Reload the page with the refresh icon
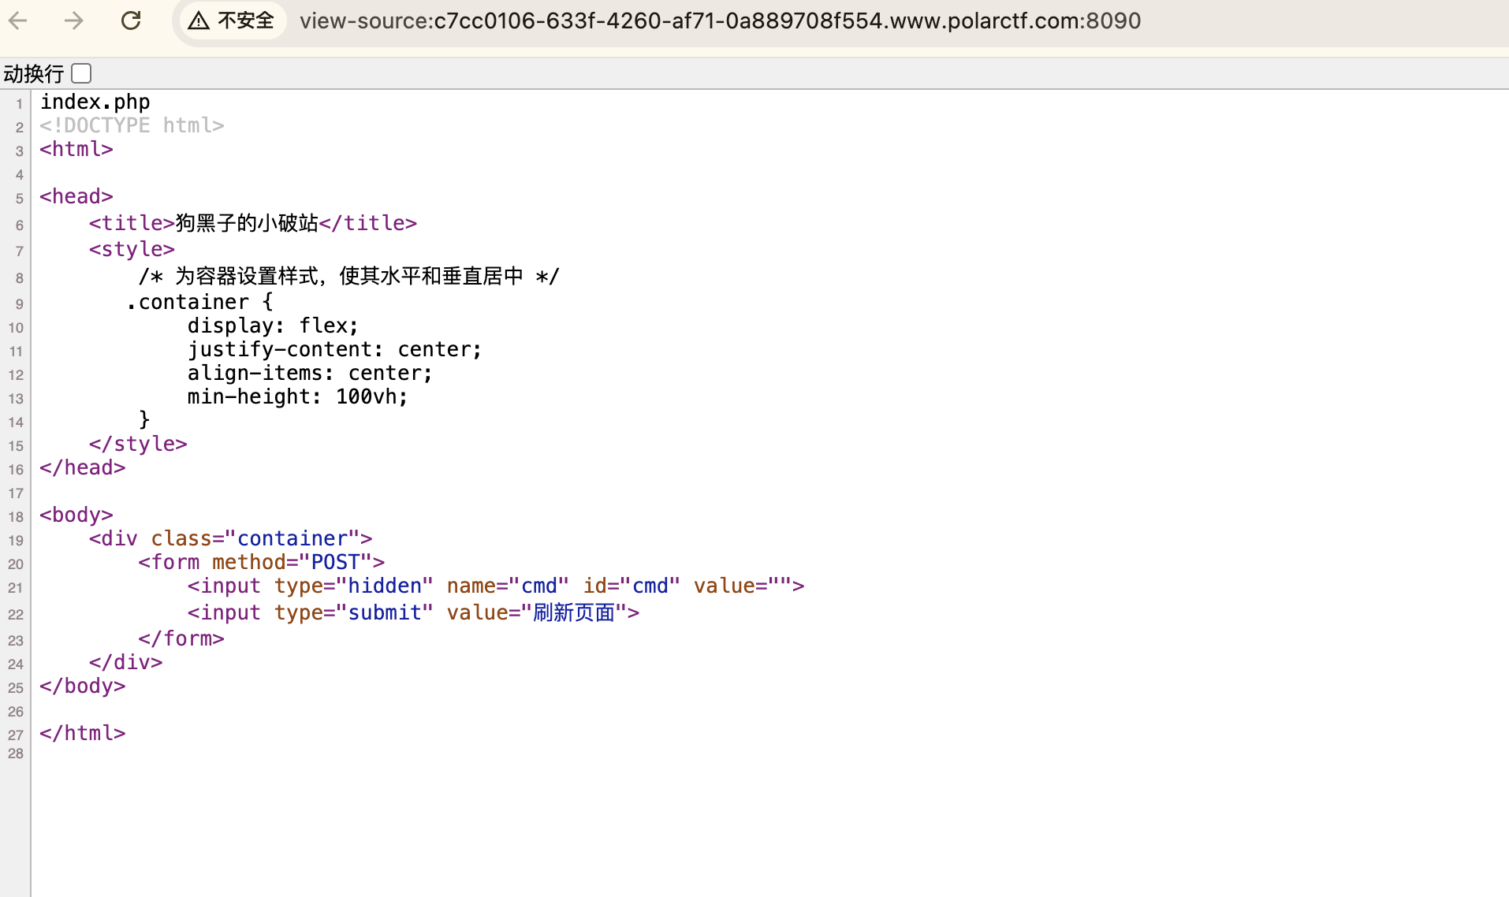This screenshot has width=1509, height=897. 131,20
